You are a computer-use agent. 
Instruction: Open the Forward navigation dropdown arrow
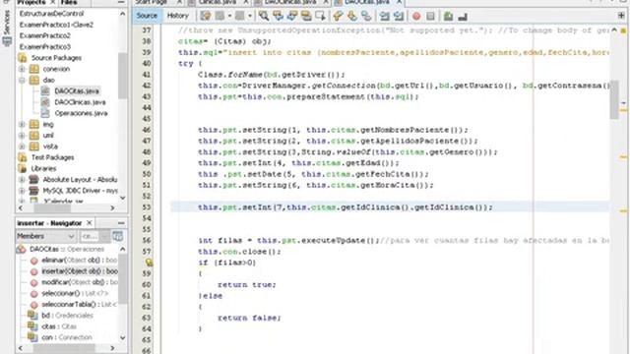click(x=249, y=16)
